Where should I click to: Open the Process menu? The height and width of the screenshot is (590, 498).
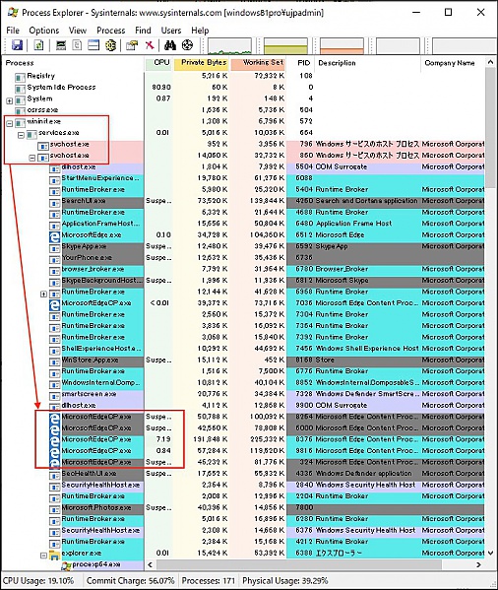pyautogui.click(x=111, y=31)
